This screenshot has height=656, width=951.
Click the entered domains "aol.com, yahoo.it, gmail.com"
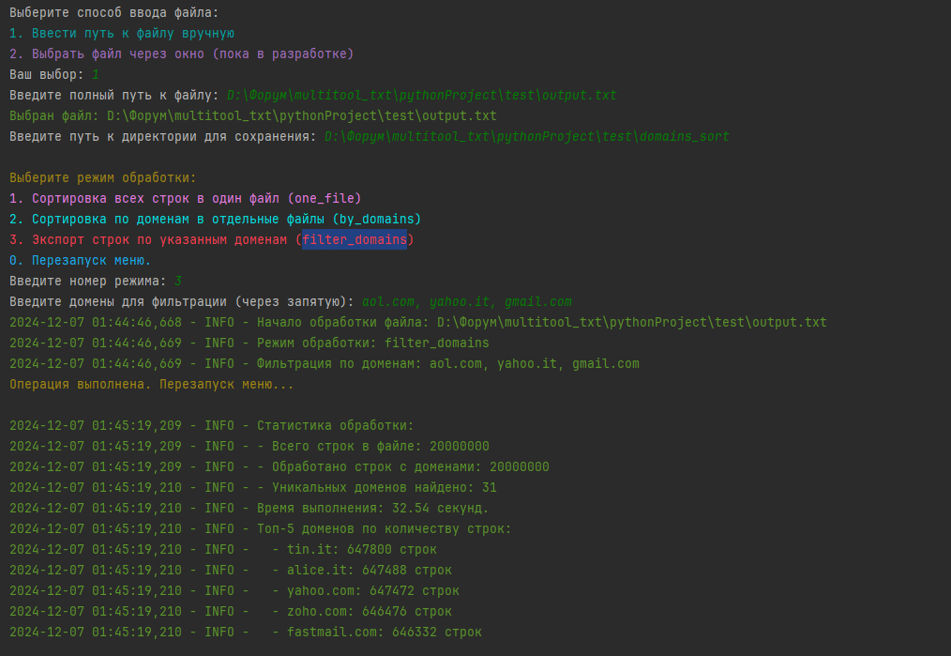point(466,301)
